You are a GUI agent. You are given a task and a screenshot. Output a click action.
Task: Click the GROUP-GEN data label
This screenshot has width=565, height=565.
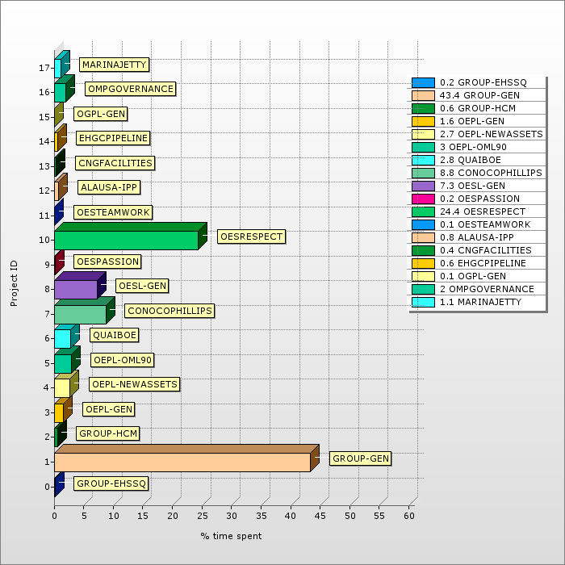[361, 458]
